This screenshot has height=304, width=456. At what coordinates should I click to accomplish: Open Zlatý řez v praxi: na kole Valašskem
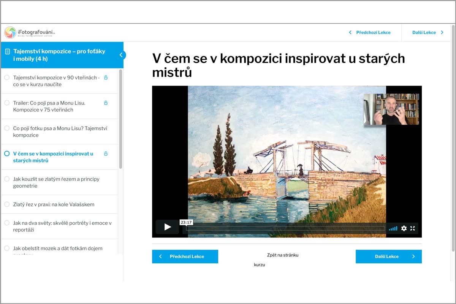(54, 204)
